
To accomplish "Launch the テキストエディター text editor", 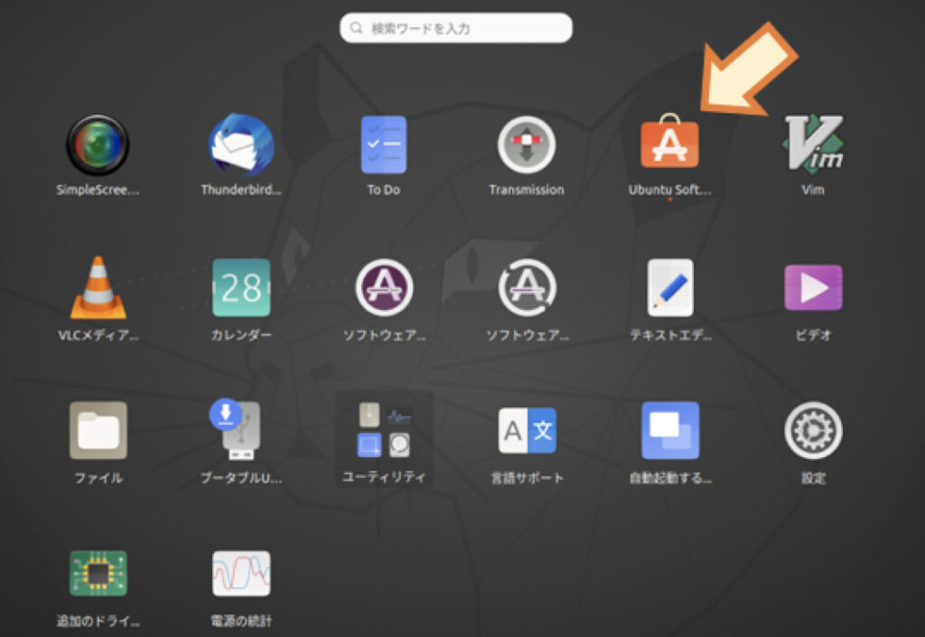I will (x=670, y=288).
